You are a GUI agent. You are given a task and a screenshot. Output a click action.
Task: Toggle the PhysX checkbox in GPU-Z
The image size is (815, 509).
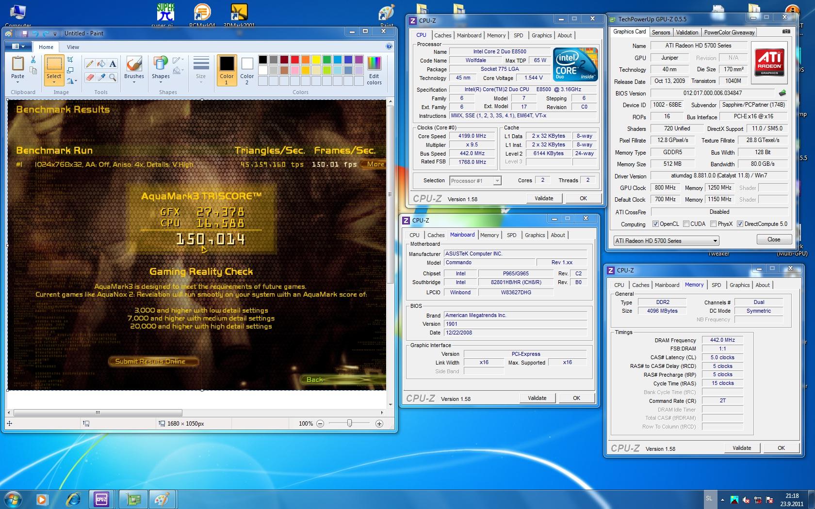pos(713,224)
